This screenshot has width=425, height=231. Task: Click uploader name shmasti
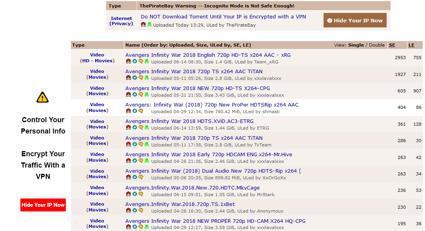click(271, 112)
